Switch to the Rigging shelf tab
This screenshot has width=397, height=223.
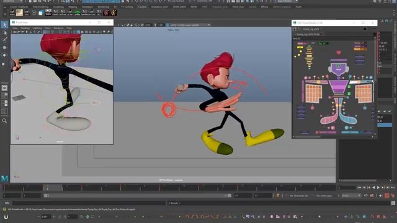[x=73, y=7]
